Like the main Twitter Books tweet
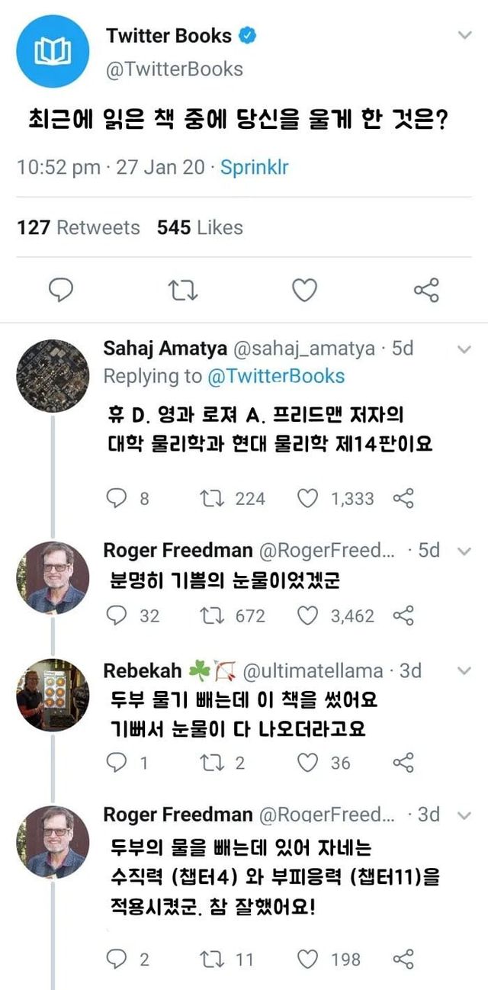 point(305,290)
